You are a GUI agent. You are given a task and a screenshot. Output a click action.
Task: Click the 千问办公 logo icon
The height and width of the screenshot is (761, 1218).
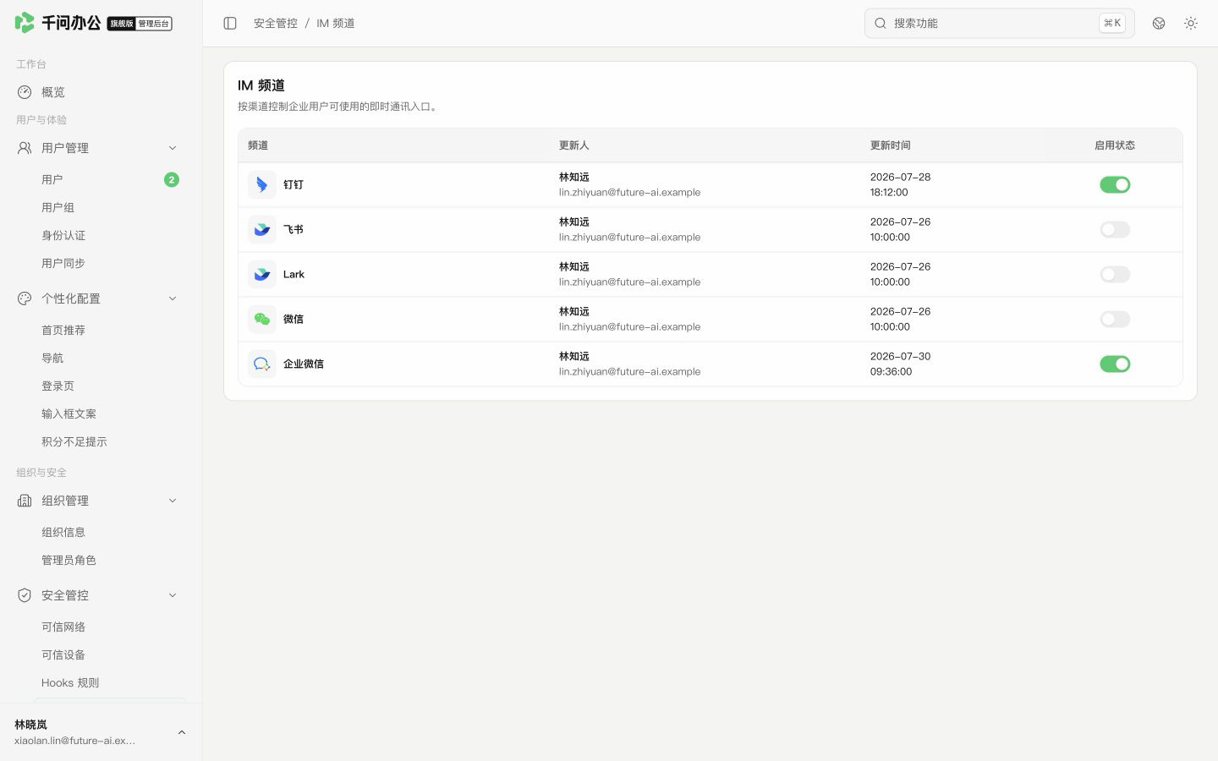point(25,23)
